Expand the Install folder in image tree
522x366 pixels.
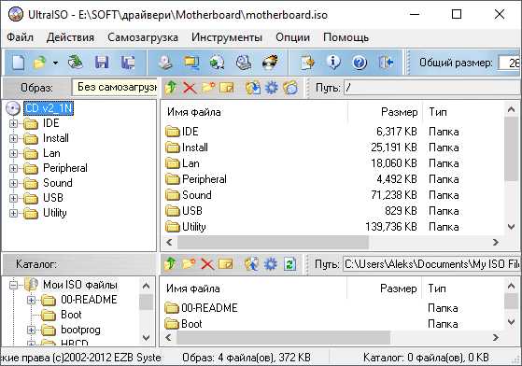[13, 138]
